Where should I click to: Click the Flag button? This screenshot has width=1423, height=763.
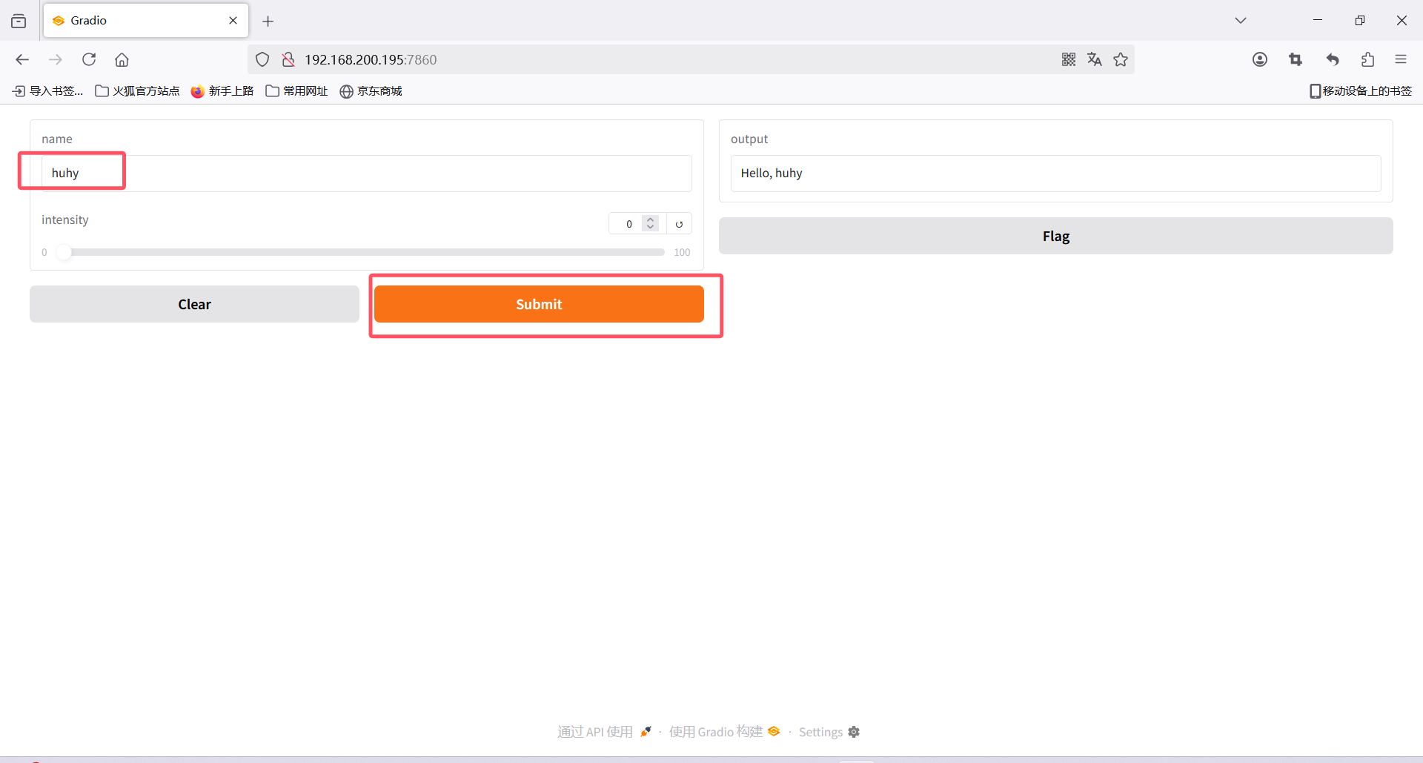click(1055, 236)
